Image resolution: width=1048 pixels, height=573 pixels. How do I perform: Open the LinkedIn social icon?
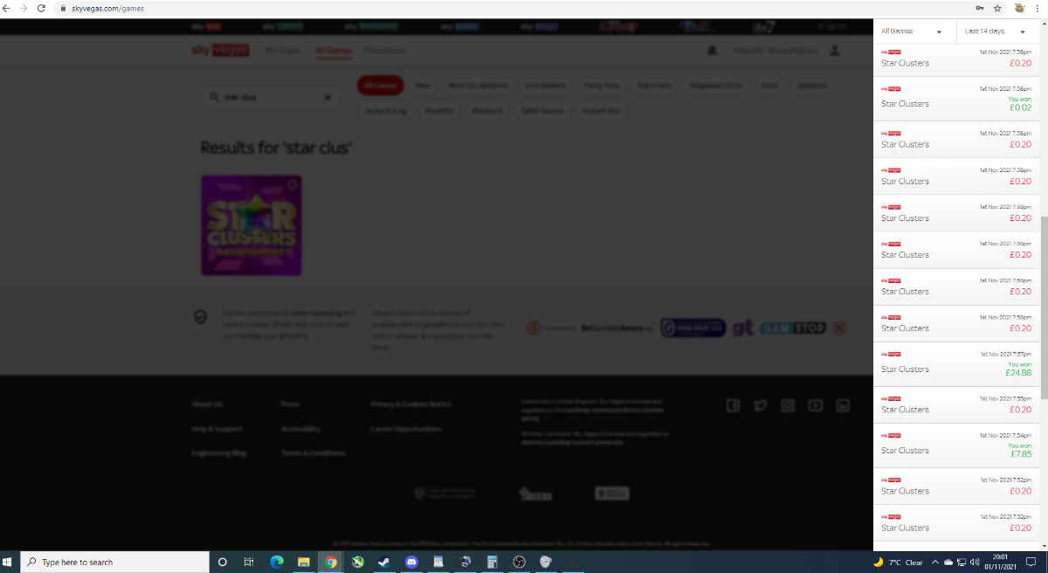843,404
